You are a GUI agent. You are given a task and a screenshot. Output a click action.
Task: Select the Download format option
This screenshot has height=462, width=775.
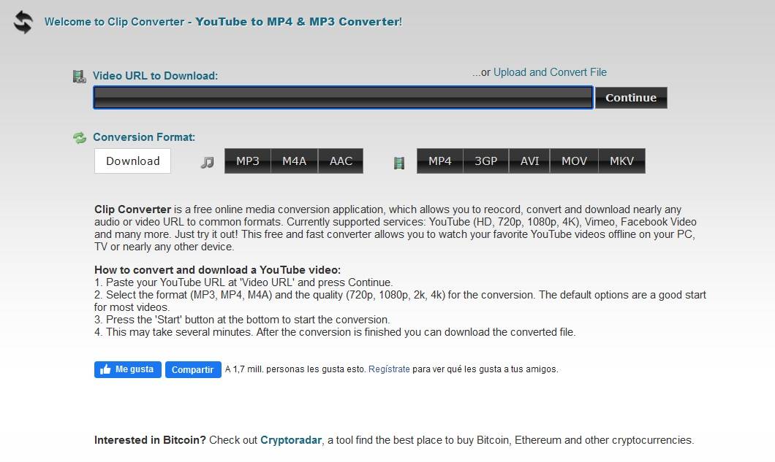pos(132,161)
